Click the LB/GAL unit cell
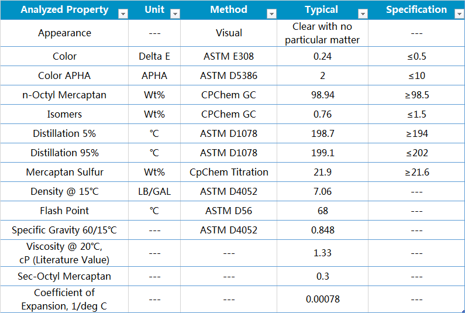The height and width of the screenshot is (313, 465). point(154,191)
